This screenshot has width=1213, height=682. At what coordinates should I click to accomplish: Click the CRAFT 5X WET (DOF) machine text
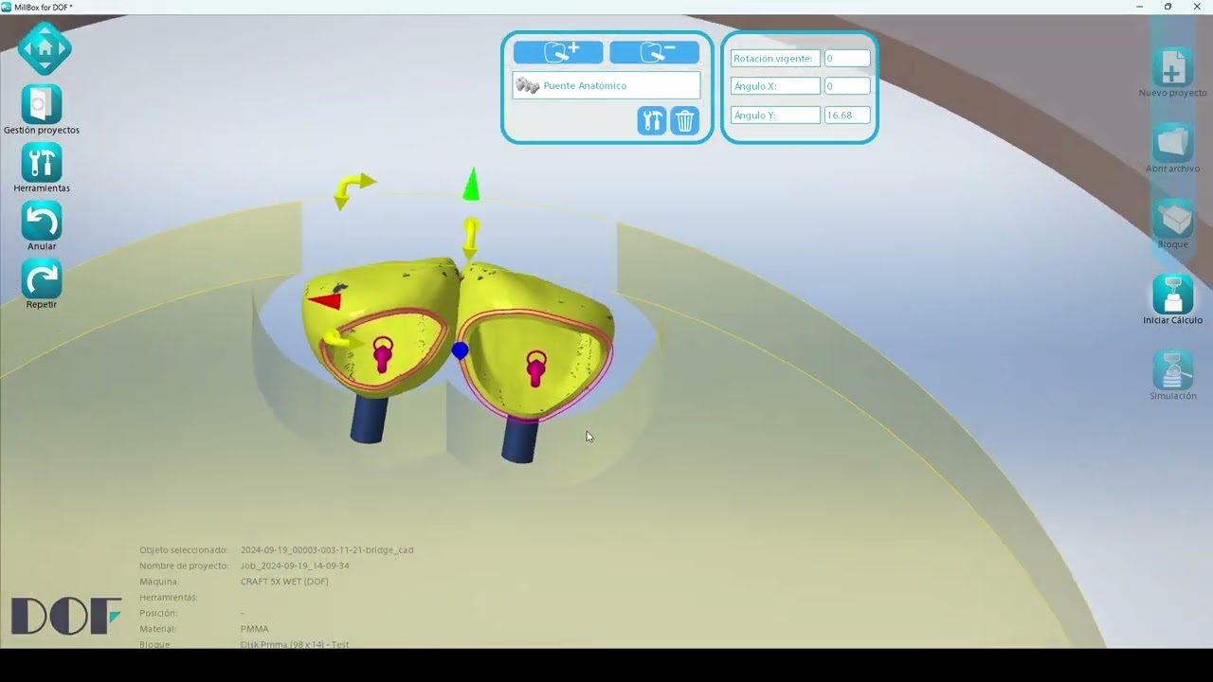pos(284,582)
